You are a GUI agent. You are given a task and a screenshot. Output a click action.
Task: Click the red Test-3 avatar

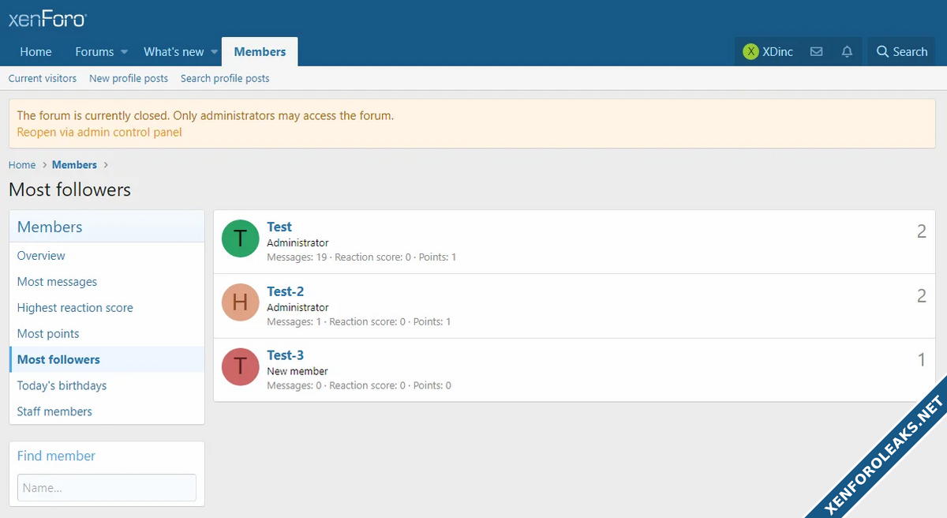(x=241, y=366)
